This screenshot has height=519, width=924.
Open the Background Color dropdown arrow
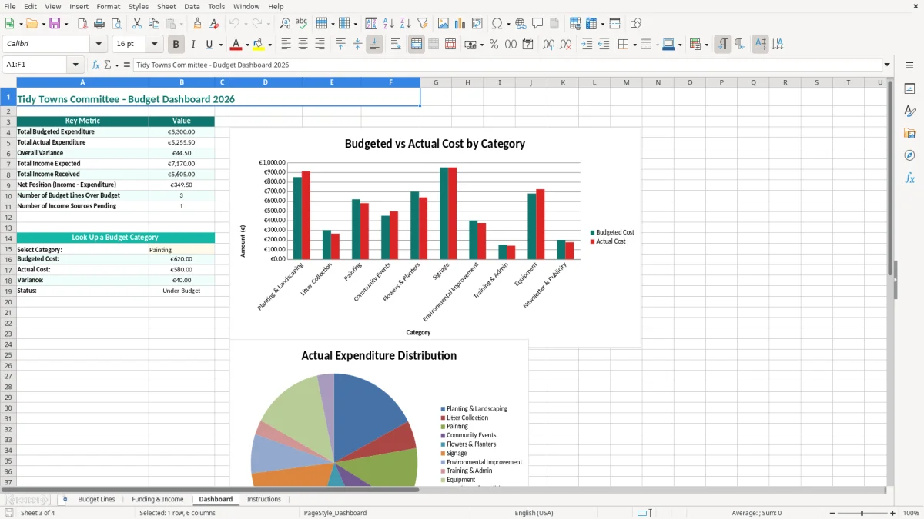pyautogui.click(x=269, y=45)
